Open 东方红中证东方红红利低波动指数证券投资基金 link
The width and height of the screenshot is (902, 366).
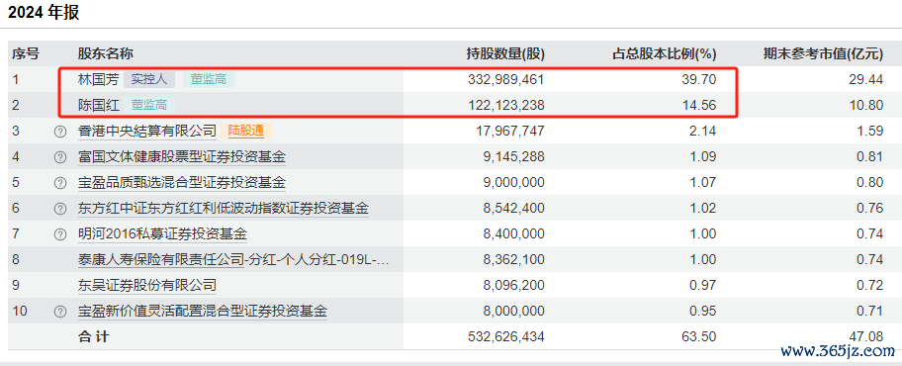224,209
